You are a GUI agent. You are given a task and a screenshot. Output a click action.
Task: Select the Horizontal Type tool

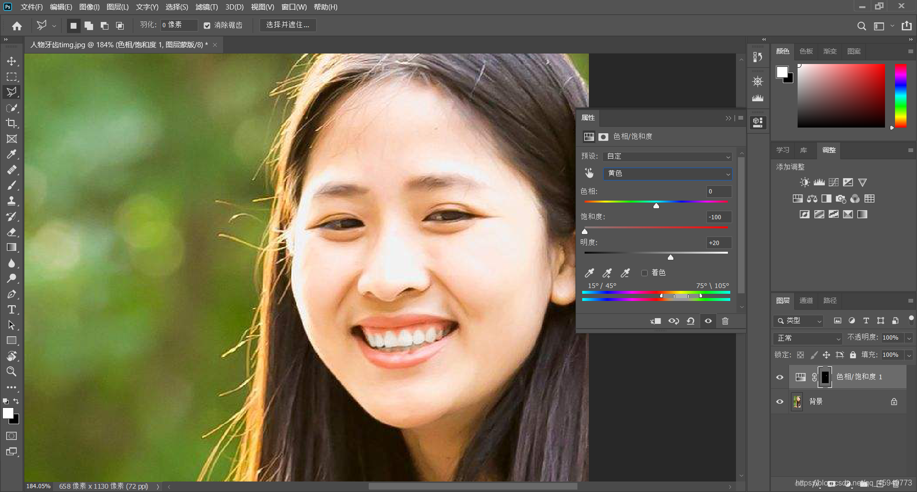point(11,310)
